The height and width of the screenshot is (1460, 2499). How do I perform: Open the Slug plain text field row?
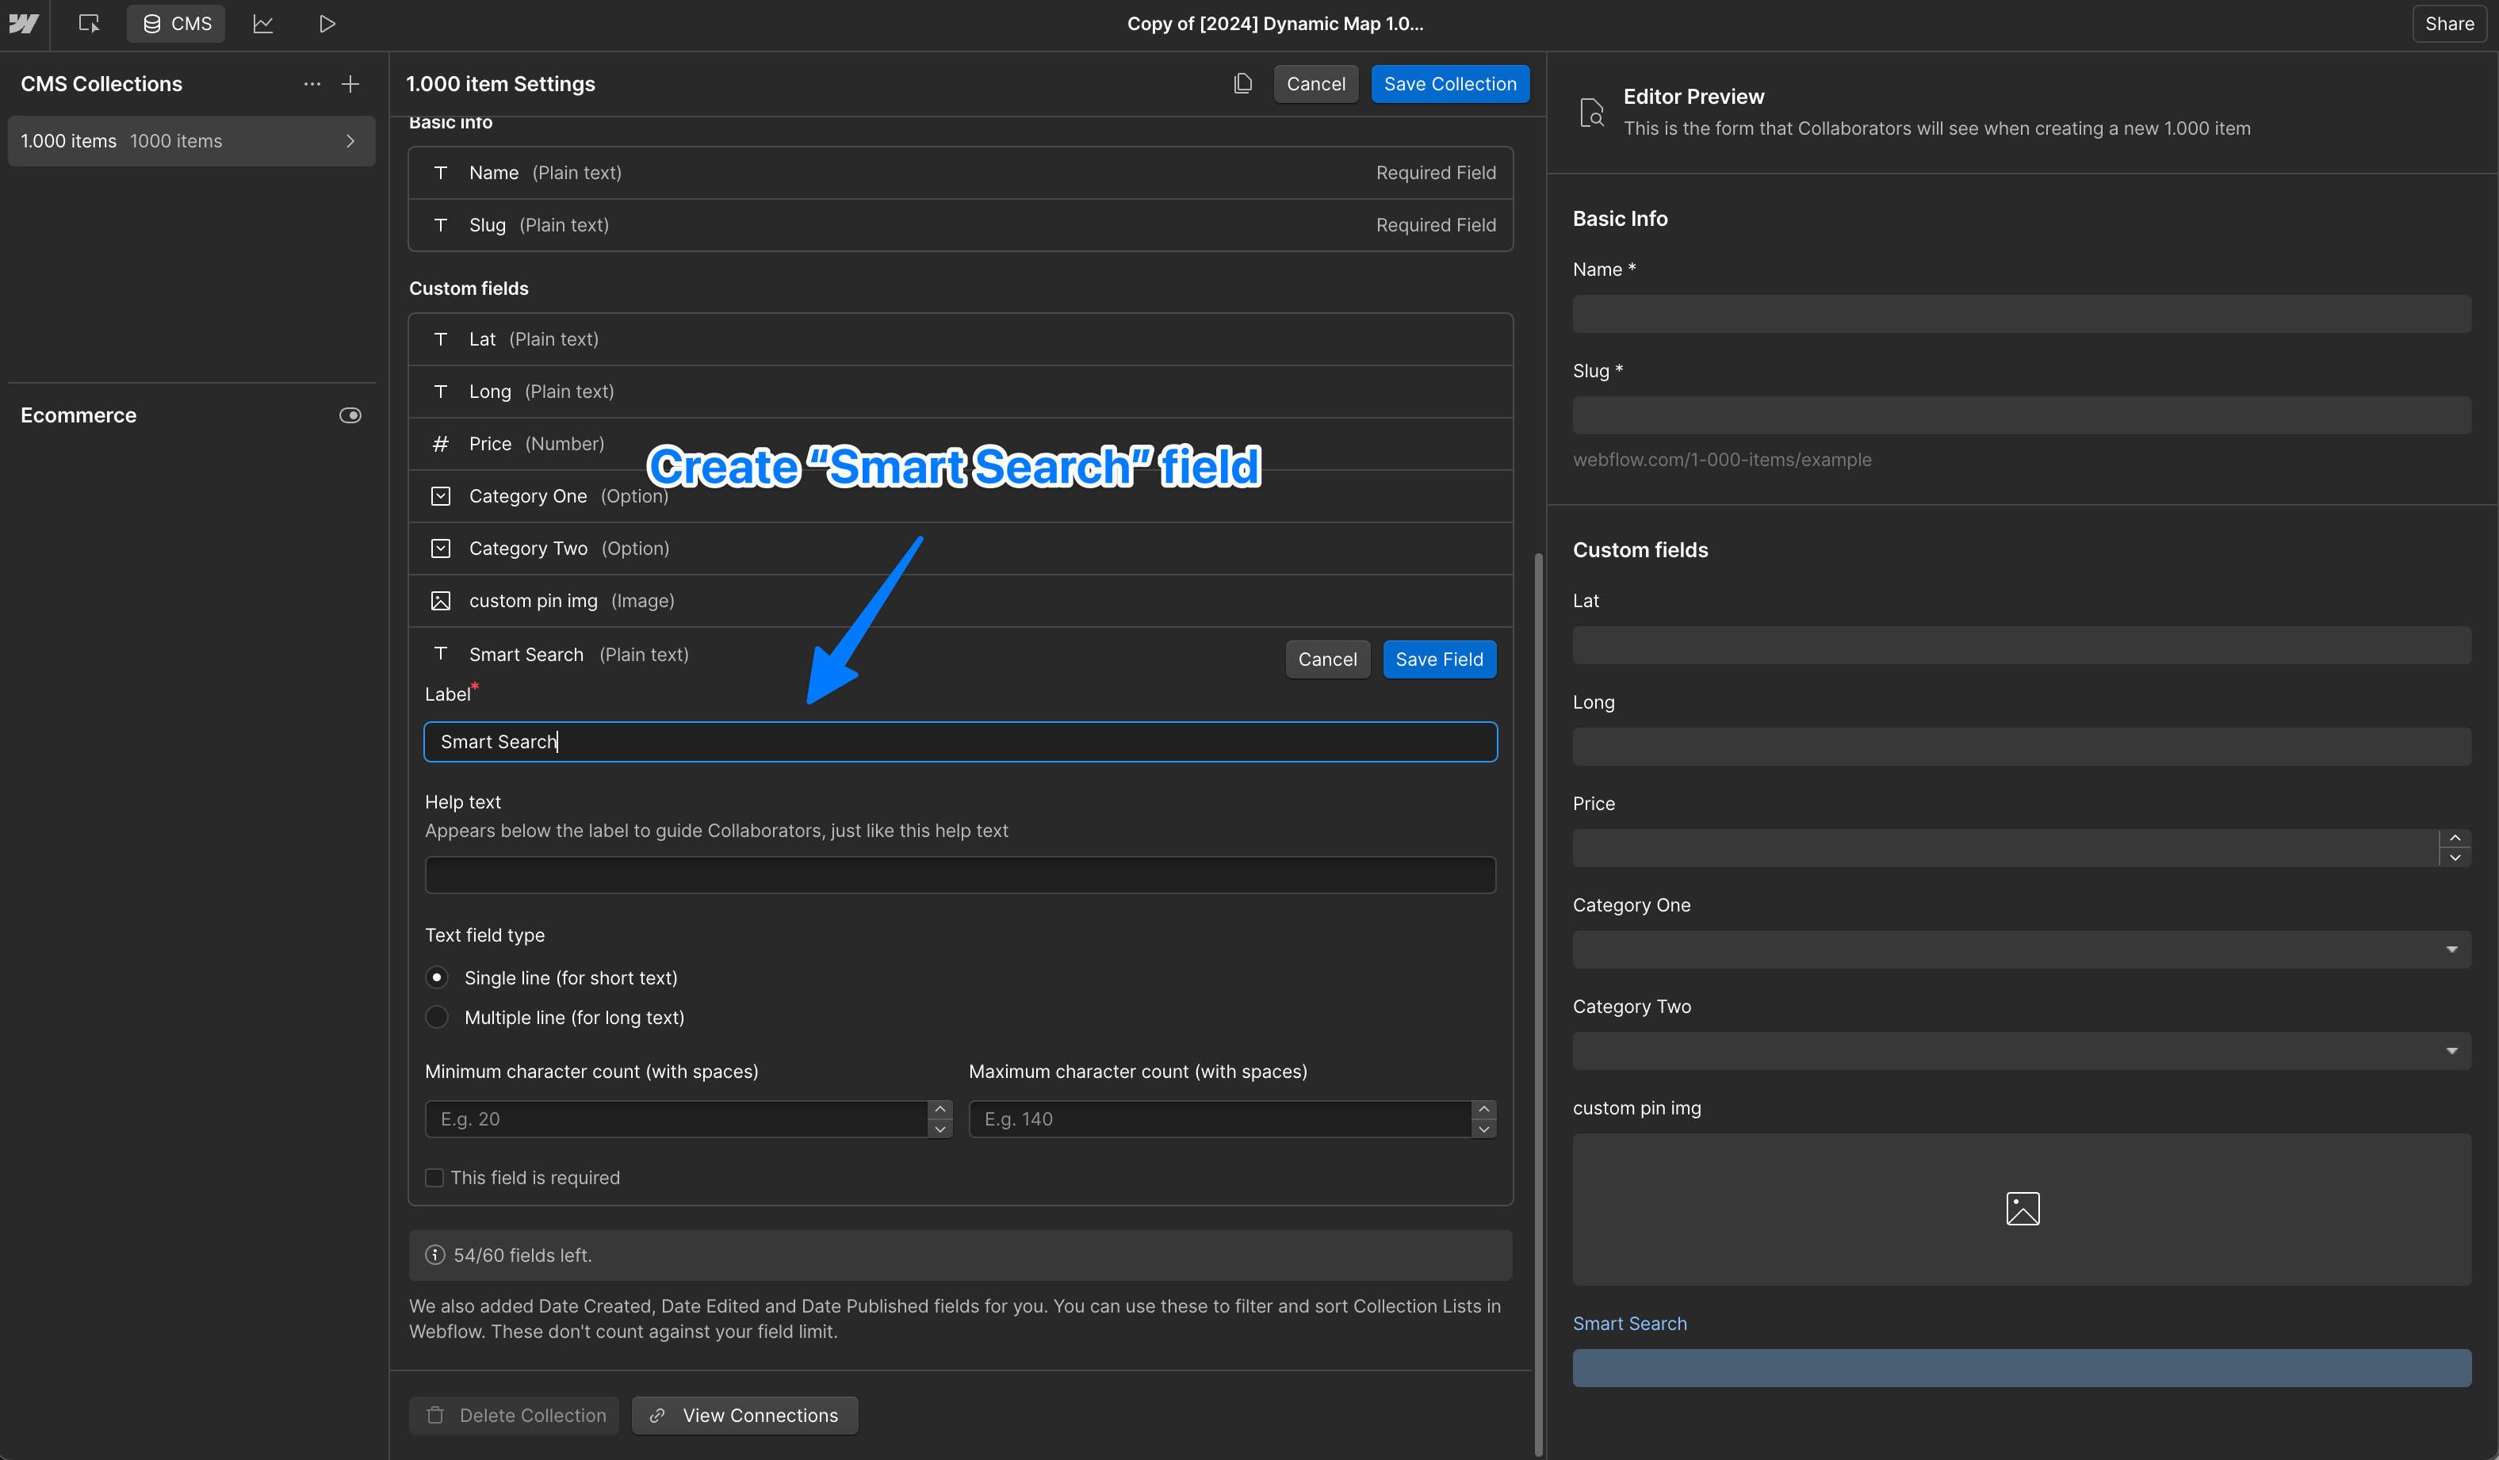[960, 225]
